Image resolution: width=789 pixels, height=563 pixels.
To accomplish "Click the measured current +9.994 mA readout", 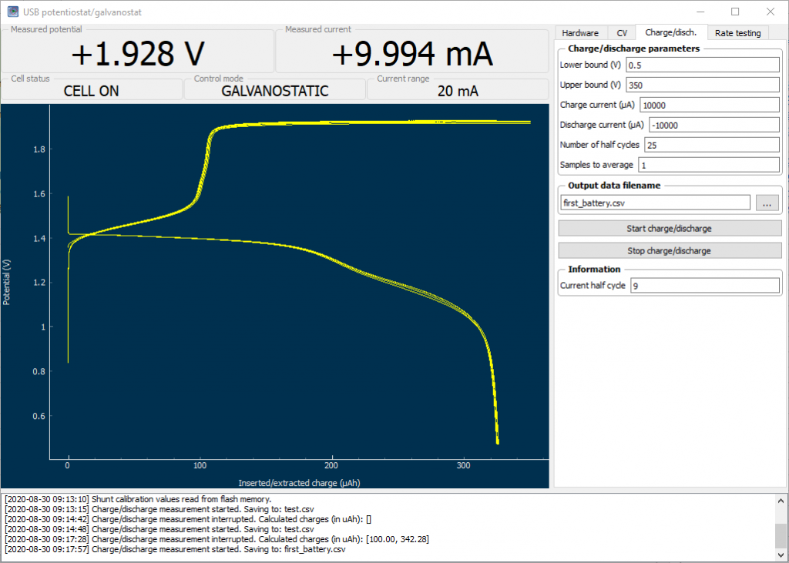I will pos(412,55).
